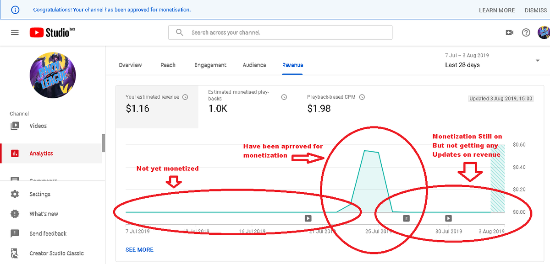Switch to the Reach tab
Viewport: 550px width, 264px height.
click(168, 65)
